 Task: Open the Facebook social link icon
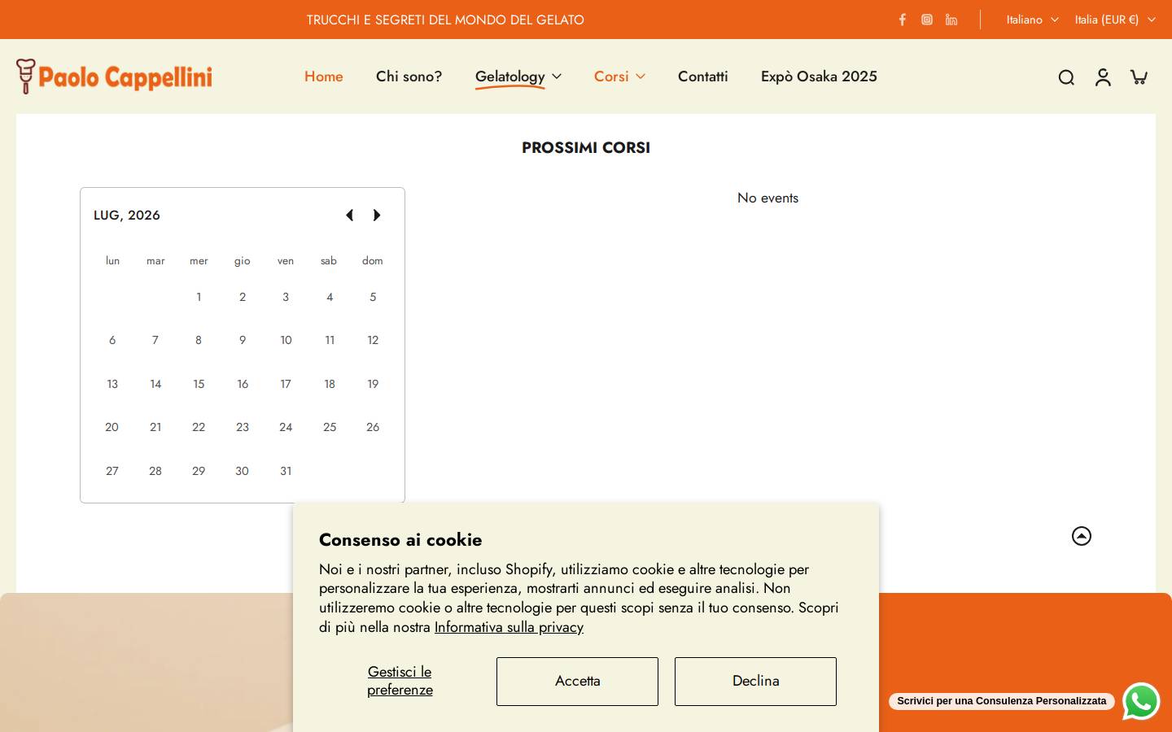tap(902, 20)
